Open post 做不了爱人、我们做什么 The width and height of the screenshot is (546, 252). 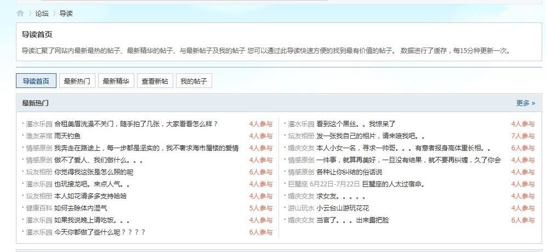pos(99,160)
